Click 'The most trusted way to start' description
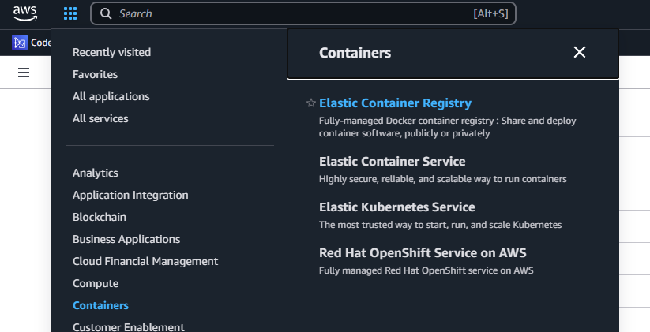The height and width of the screenshot is (332, 650). point(440,225)
